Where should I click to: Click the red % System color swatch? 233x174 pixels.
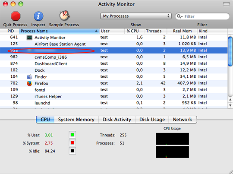click(72, 143)
